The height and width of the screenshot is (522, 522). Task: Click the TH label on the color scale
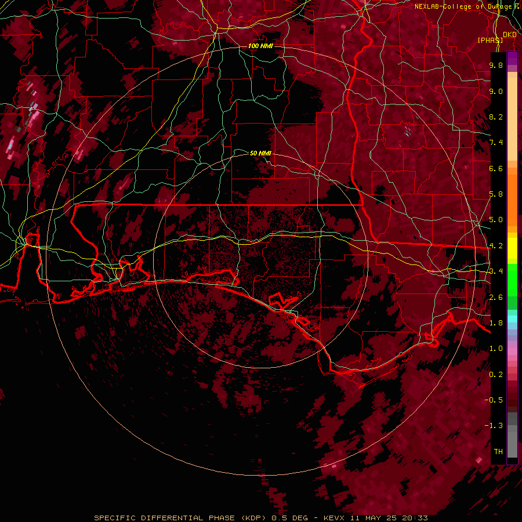(498, 452)
